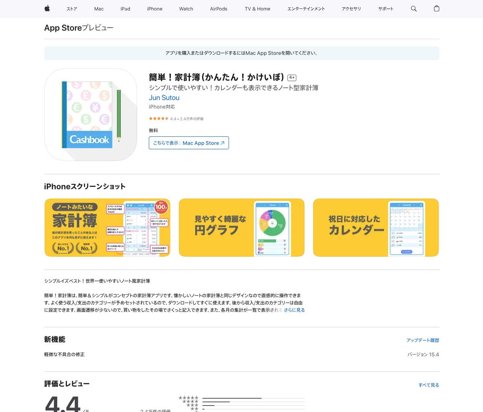483x412 pixels.
Task: Open developer page Jun Sutou
Action: tap(164, 98)
